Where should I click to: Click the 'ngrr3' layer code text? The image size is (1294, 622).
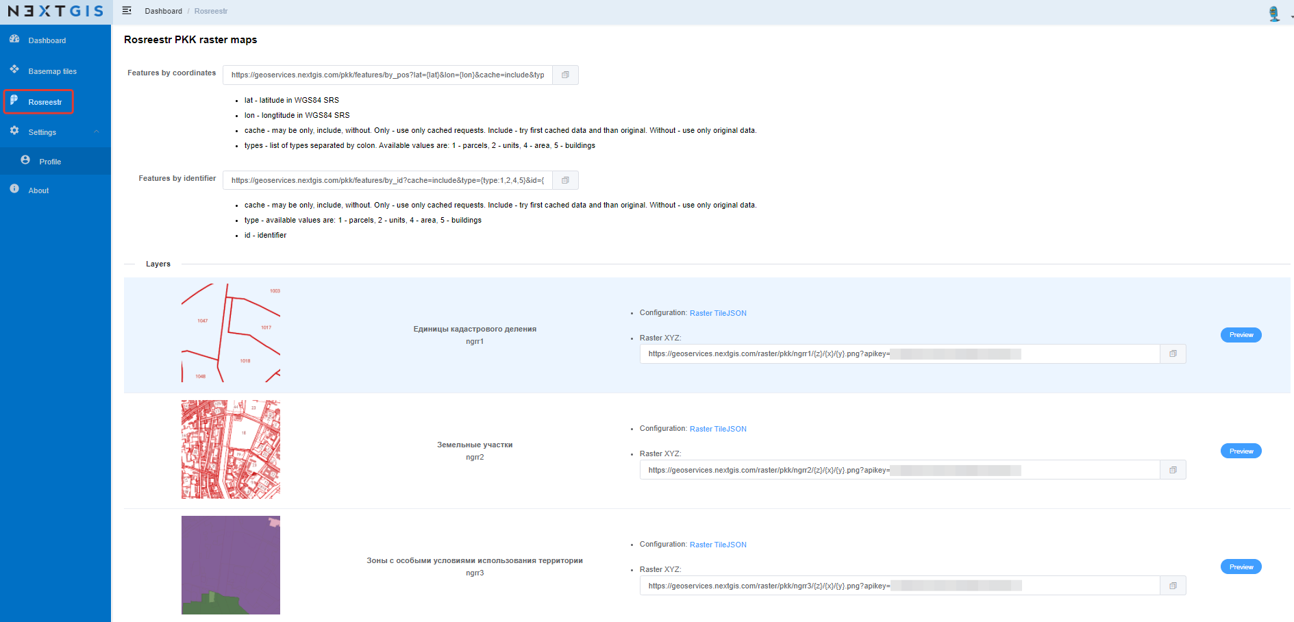(475, 573)
